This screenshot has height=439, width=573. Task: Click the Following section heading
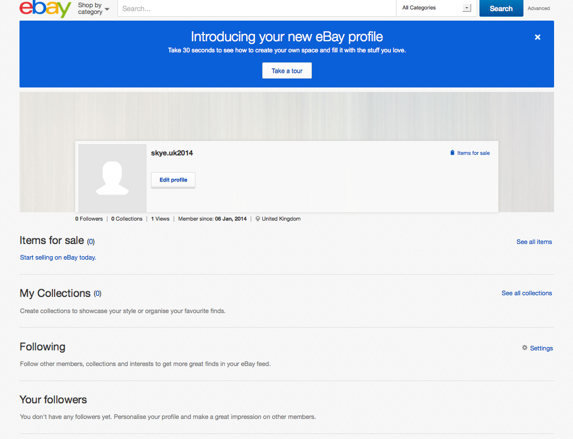(x=42, y=347)
